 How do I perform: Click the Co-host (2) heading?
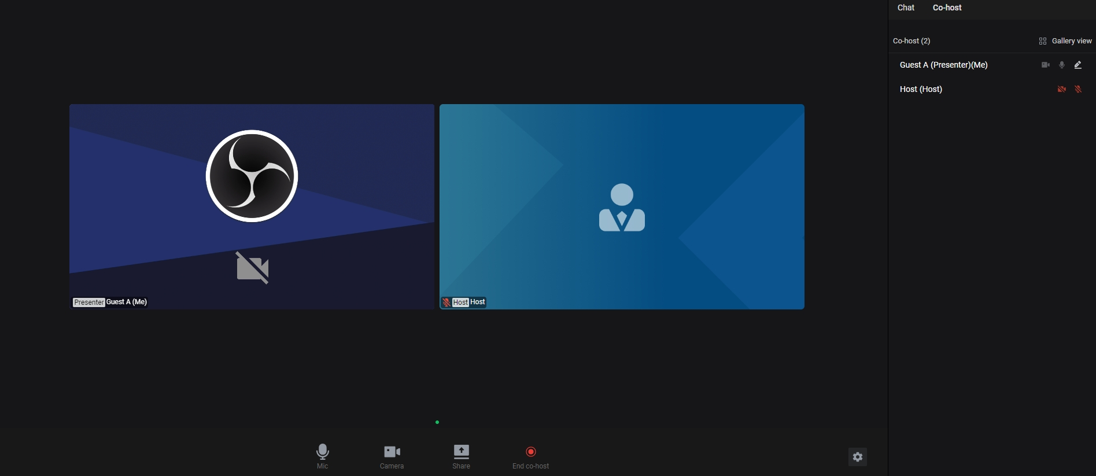pyautogui.click(x=912, y=41)
